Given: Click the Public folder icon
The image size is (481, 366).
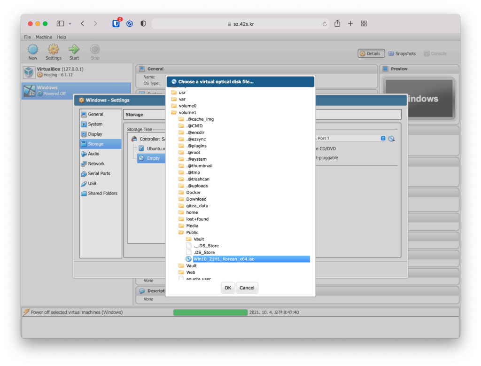Looking at the screenshot, I should [x=181, y=232].
